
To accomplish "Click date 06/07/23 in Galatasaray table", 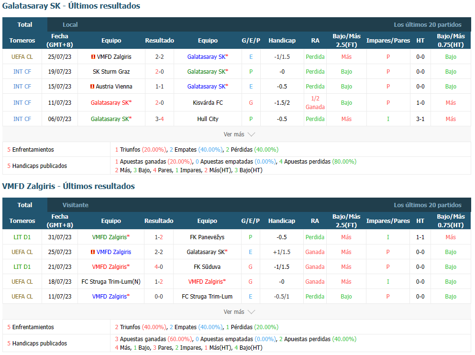I will (x=60, y=119).
